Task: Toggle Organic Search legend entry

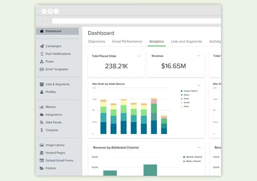Action: (189, 91)
